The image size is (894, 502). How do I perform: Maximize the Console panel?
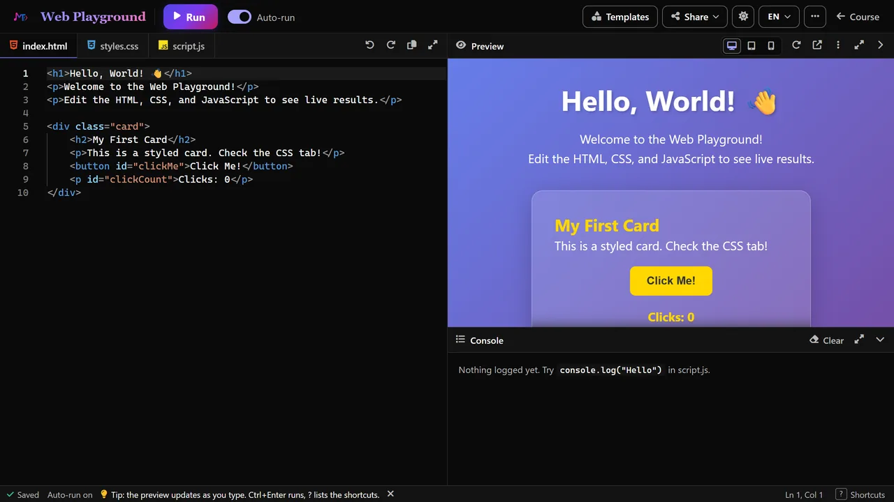coord(859,340)
